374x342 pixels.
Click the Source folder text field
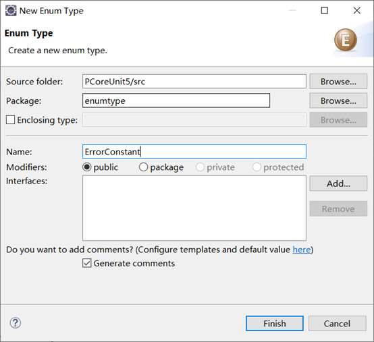click(x=194, y=81)
